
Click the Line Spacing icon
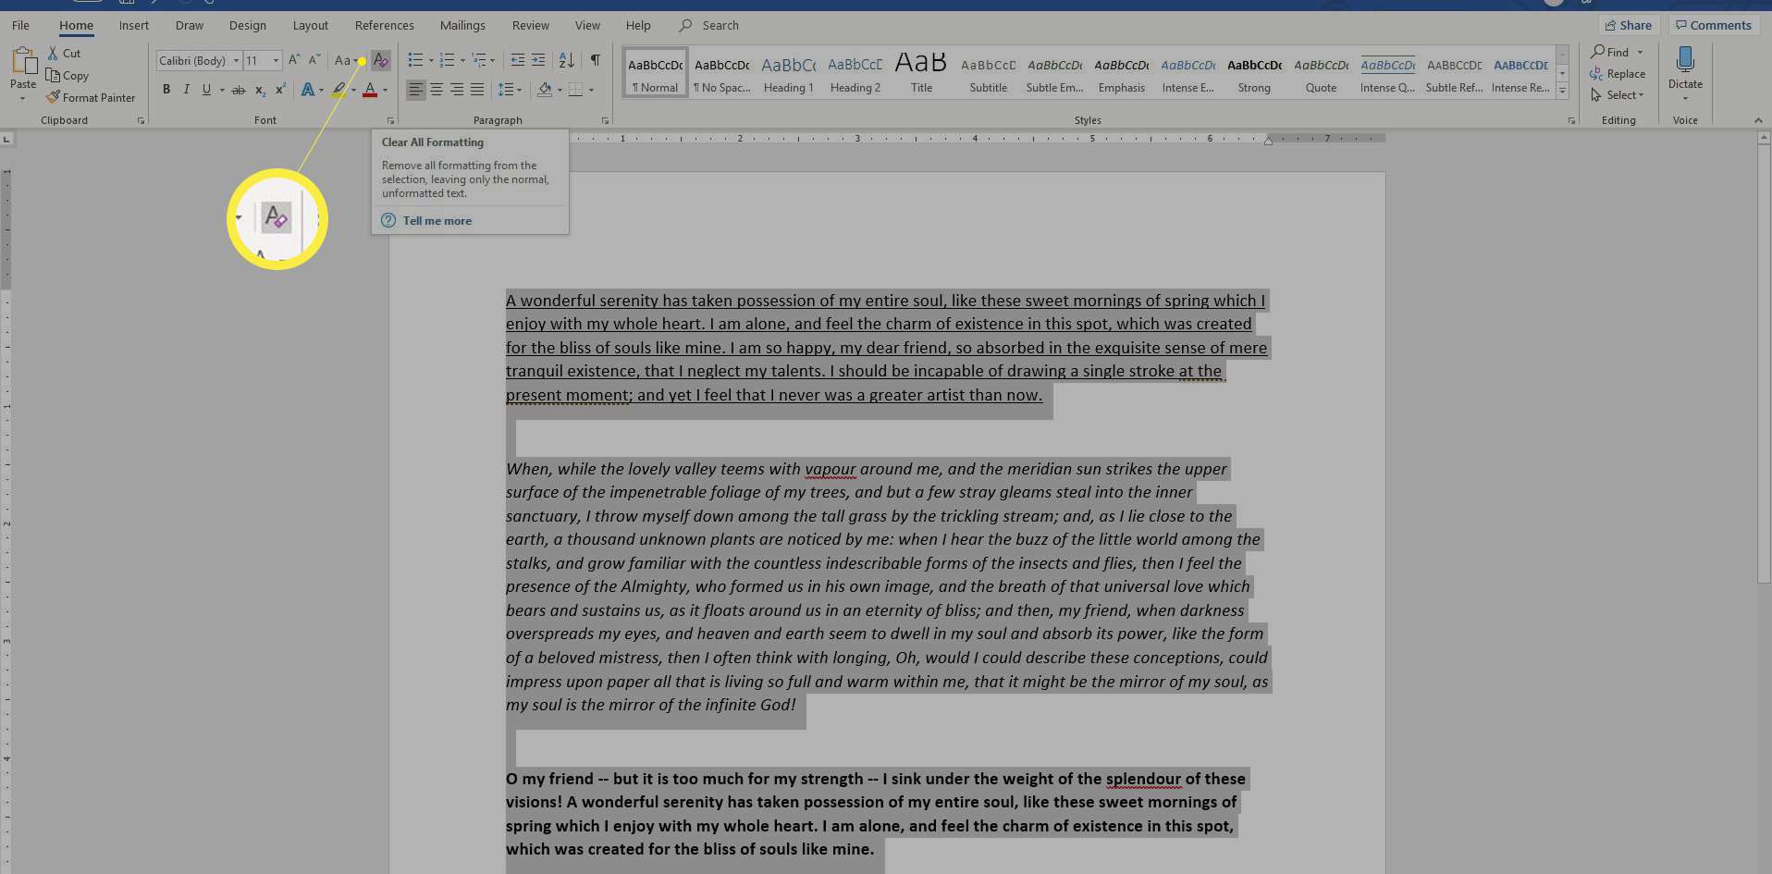(x=506, y=90)
